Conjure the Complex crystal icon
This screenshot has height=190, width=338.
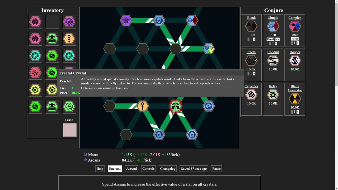[x=295, y=26]
